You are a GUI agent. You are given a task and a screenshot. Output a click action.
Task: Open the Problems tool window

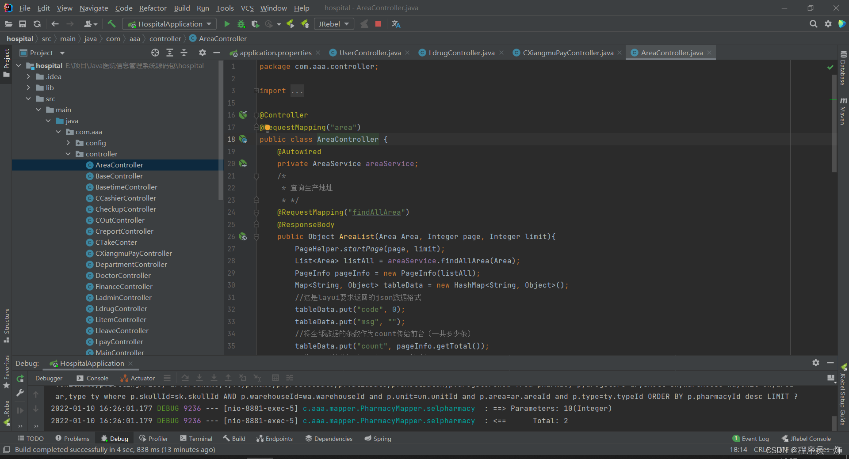click(x=72, y=439)
